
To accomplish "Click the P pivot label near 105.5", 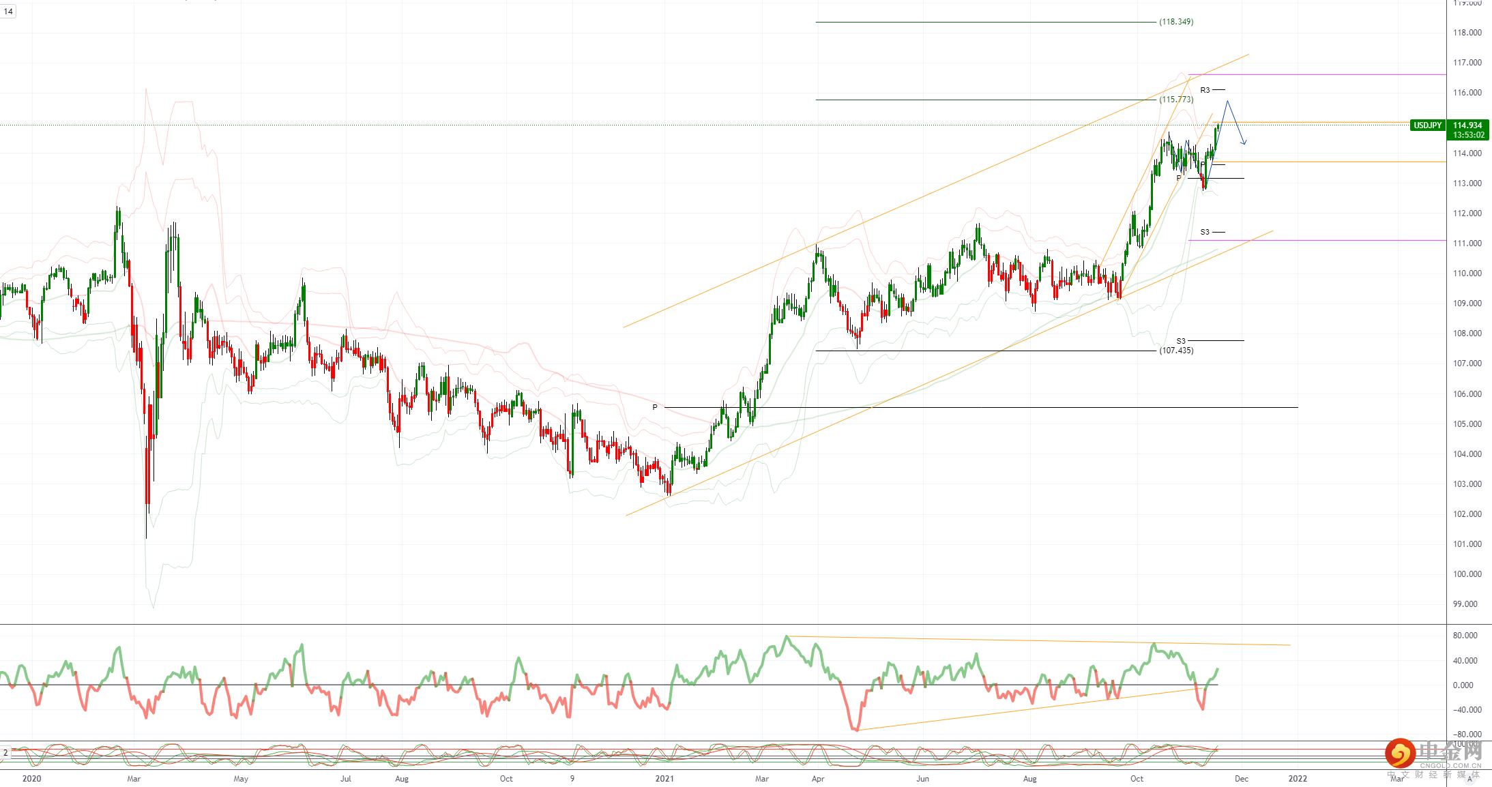I will (655, 407).
